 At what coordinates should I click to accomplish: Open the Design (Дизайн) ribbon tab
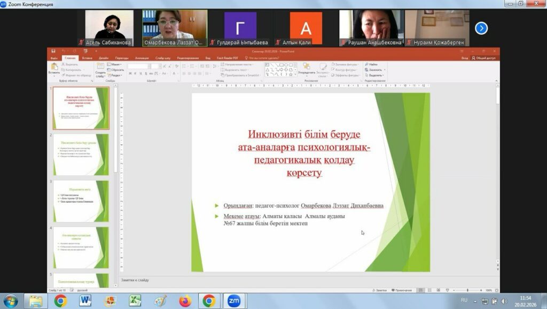104,58
